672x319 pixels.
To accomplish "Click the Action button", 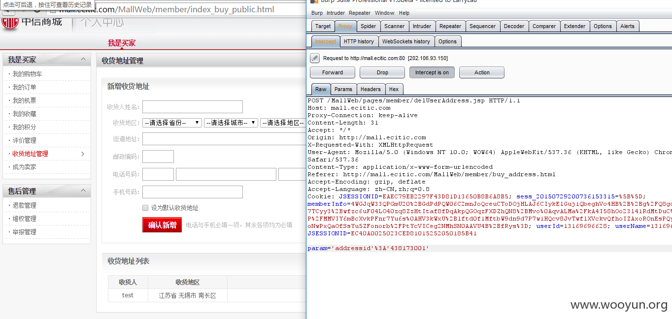I will point(482,72).
